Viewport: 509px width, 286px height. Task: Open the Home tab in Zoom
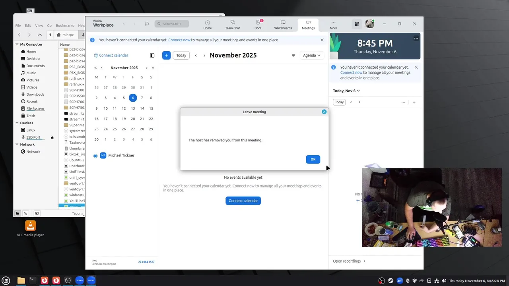click(208, 25)
